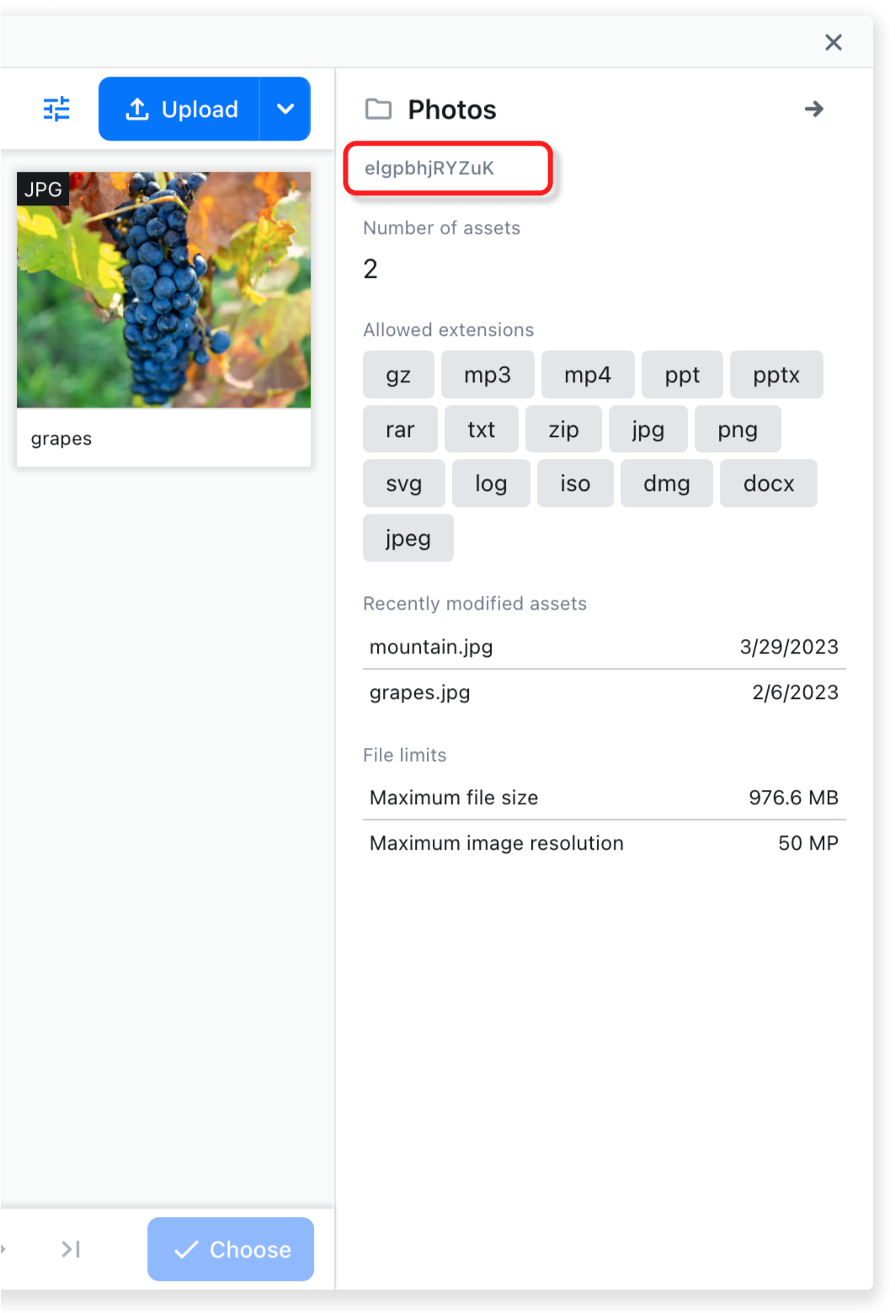895x1313 pixels.
Task: Copy the folder ID elgpbhjRYZuK
Action: tap(429, 168)
